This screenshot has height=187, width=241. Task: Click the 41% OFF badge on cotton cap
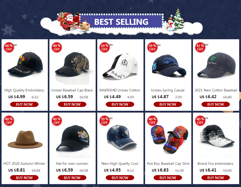point(200,48)
